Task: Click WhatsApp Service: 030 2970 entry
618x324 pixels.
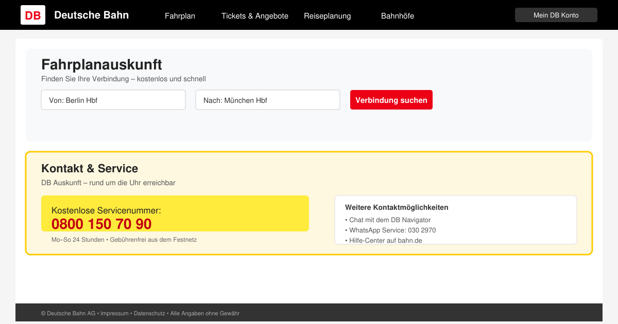Action: (390, 230)
